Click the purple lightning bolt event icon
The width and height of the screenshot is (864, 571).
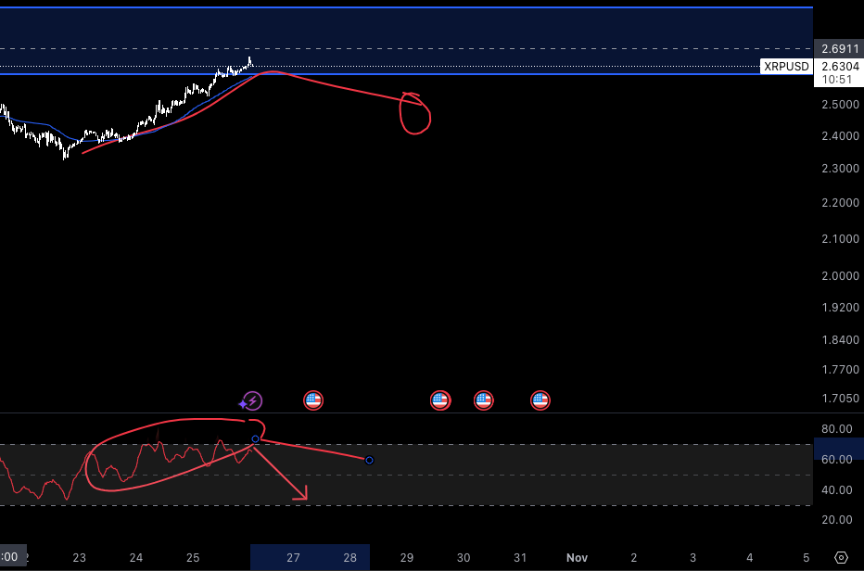[250, 400]
